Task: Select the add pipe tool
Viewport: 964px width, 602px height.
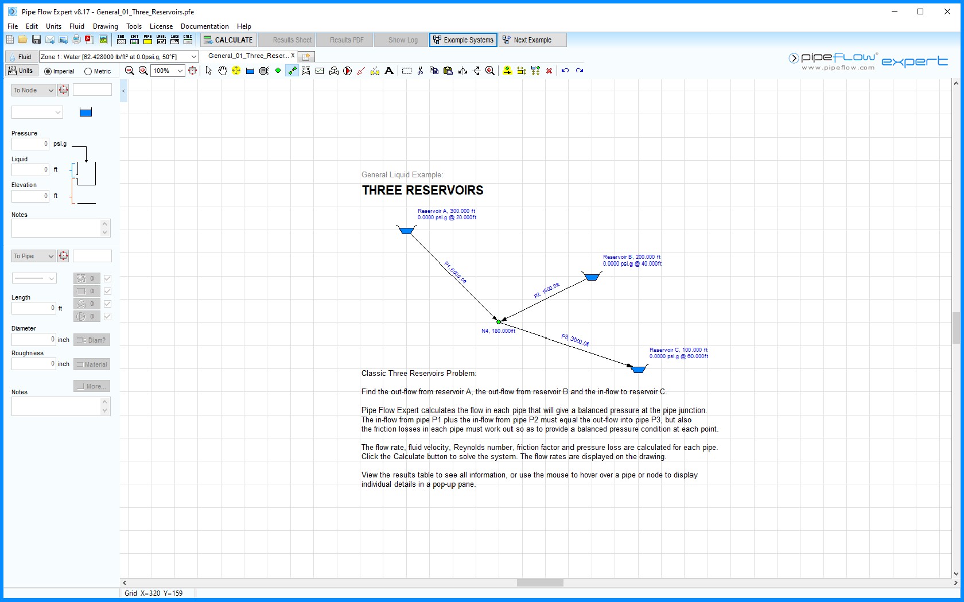Action: (292, 71)
